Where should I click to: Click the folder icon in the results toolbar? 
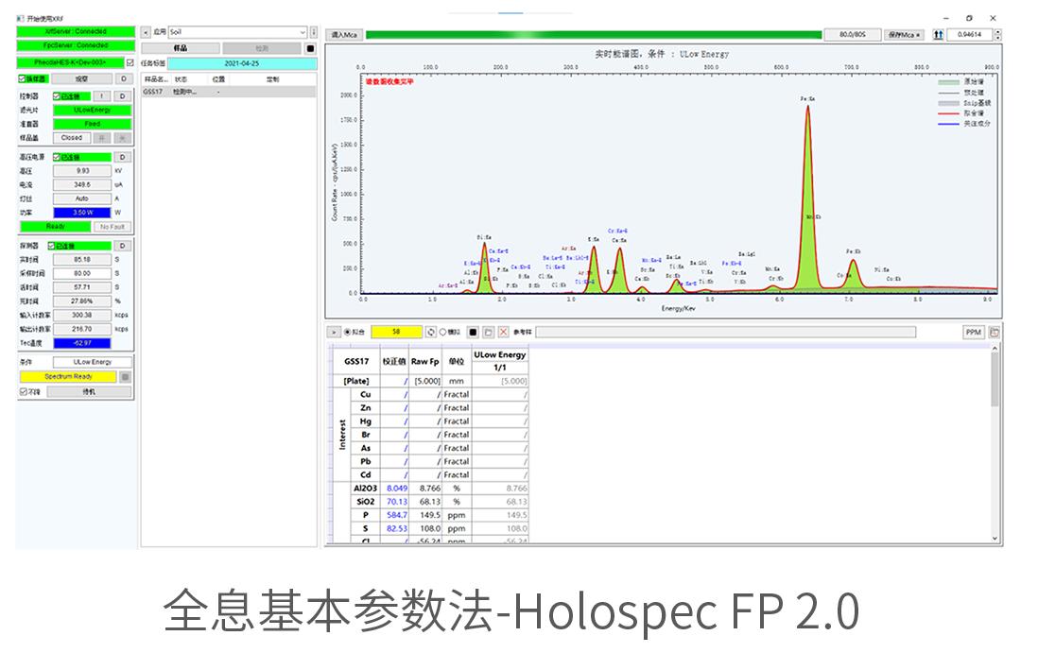pyautogui.click(x=488, y=333)
